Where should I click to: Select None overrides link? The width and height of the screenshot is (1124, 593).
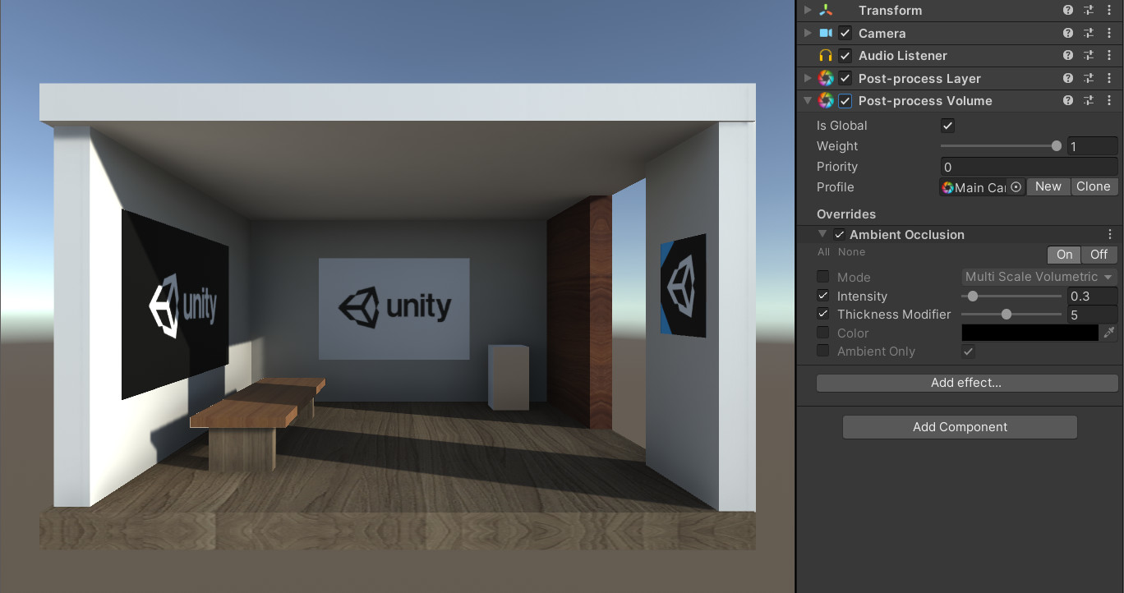point(851,252)
